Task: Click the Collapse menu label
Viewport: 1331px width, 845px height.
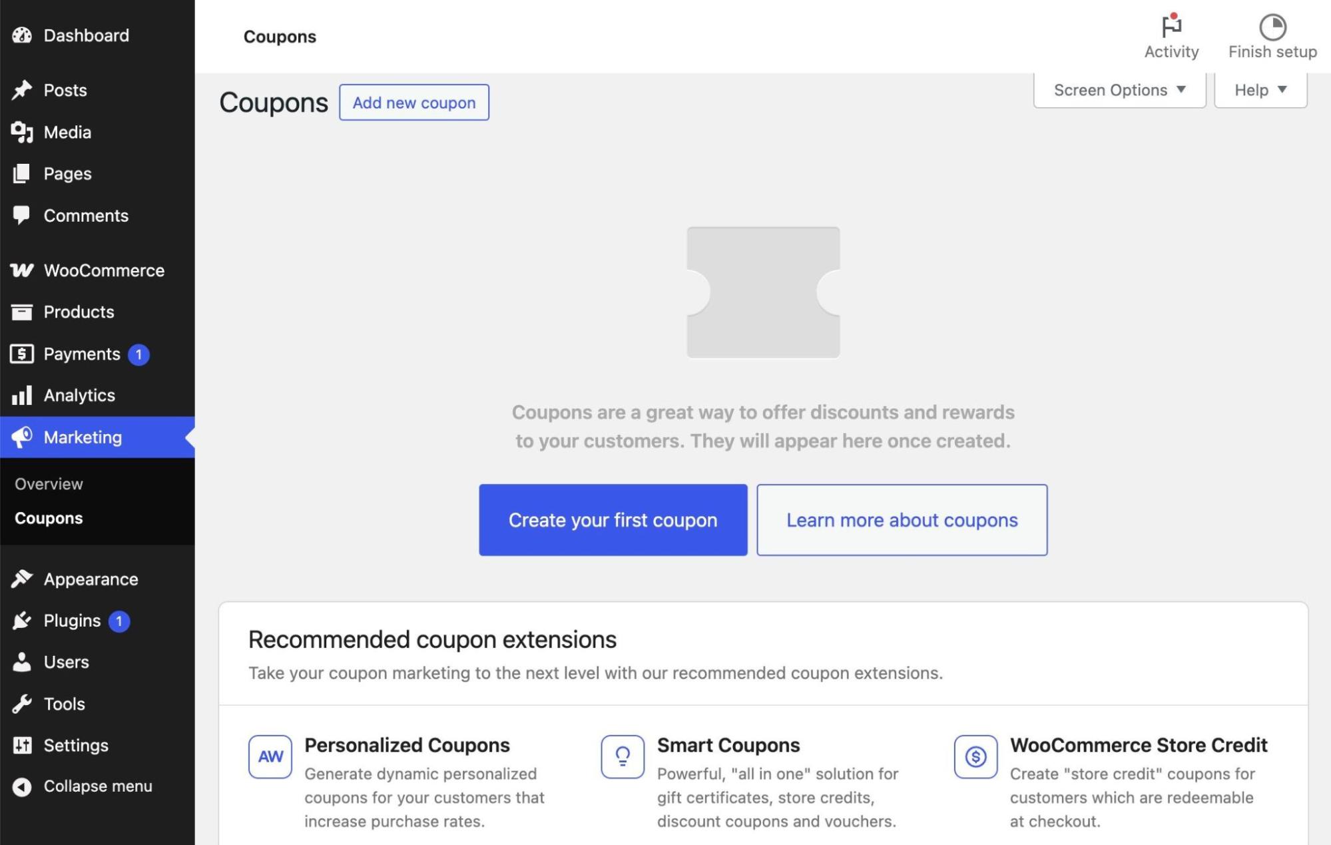Action: [x=98, y=786]
